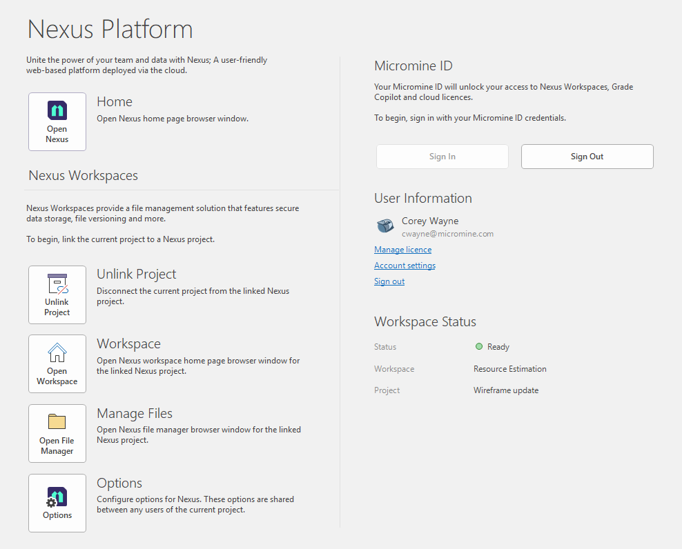Click the 'Manage Files' heading

click(135, 413)
